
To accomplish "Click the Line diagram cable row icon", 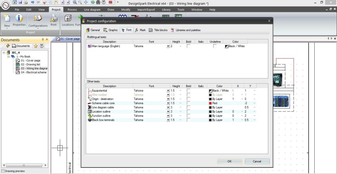I will pos(89,107).
